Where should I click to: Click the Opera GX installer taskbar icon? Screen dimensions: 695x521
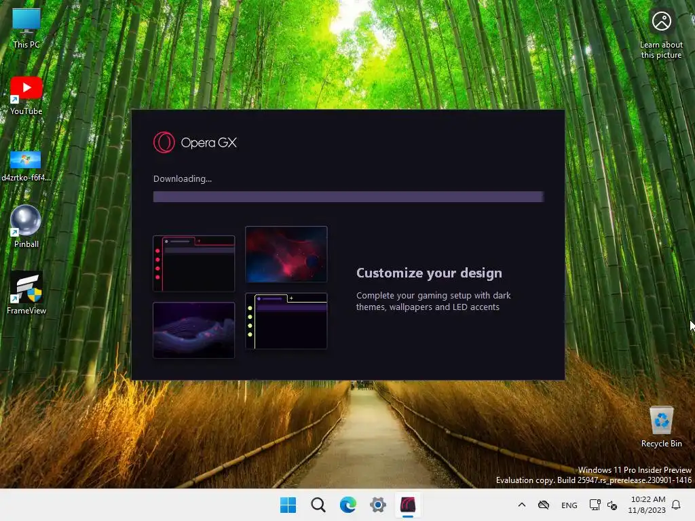click(x=408, y=505)
